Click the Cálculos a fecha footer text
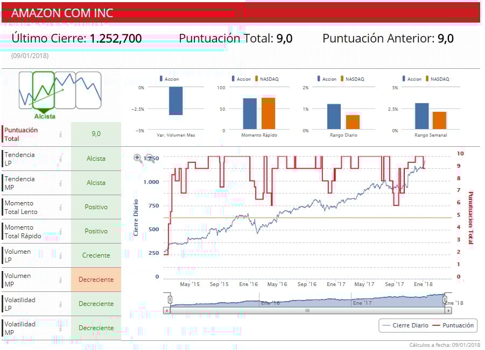 point(445,345)
